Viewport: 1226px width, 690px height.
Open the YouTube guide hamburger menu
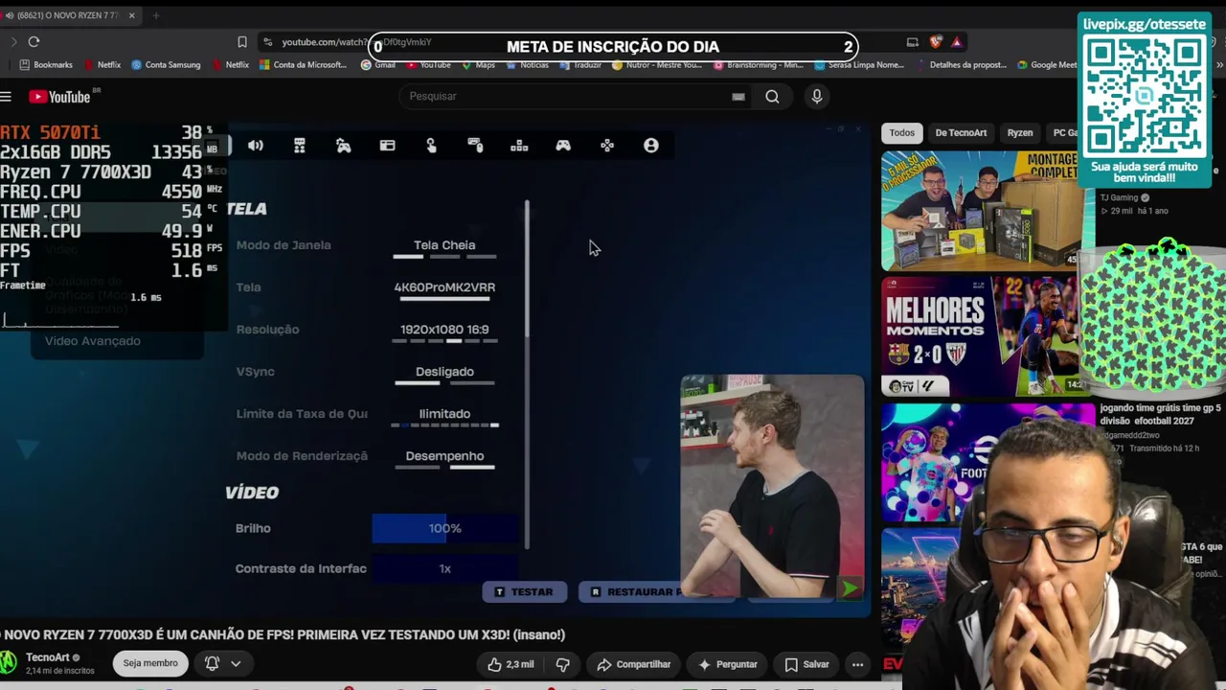pyautogui.click(x=6, y=96)
